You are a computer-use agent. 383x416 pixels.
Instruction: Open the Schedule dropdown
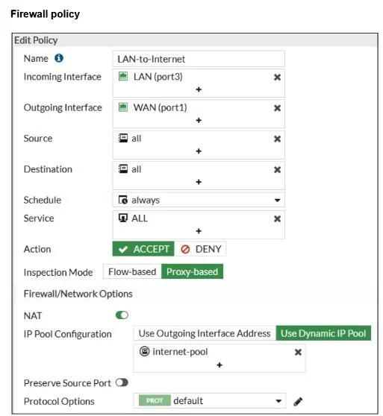[x=199, y=200]
